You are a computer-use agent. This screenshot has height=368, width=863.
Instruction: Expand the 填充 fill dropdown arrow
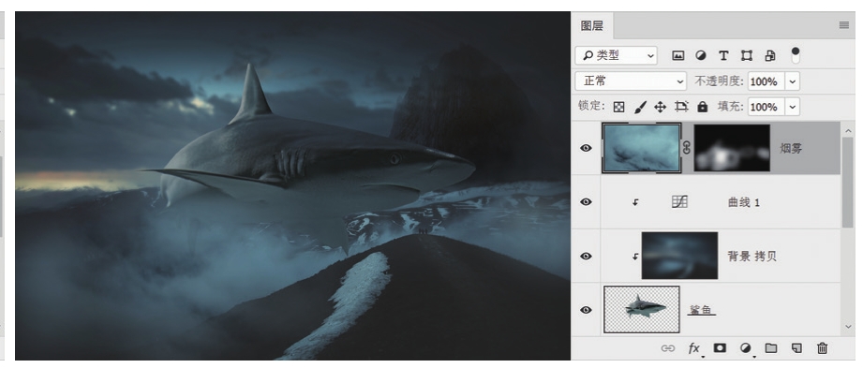tap(793, 107)
